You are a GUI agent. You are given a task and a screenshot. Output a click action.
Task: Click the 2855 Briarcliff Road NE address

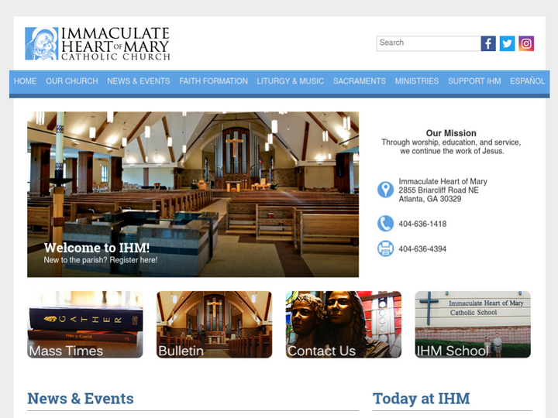click(439, 190)
